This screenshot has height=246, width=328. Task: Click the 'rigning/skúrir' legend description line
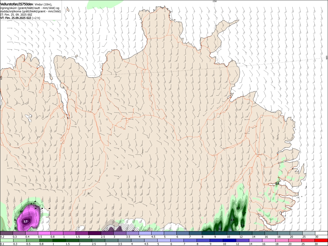[x=29, y=8]
